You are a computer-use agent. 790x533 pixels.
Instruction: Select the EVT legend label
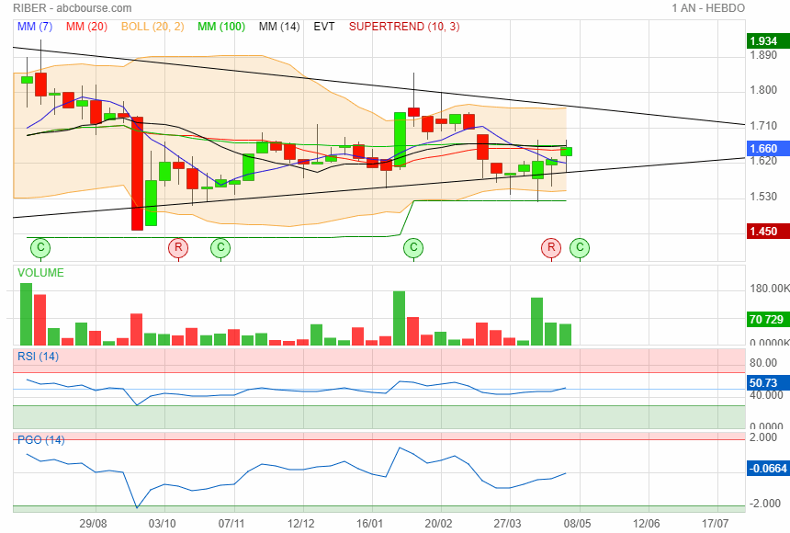324,27
